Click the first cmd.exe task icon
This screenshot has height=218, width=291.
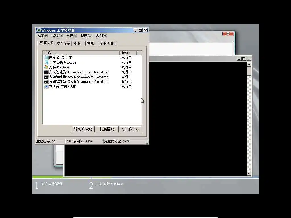46,72
